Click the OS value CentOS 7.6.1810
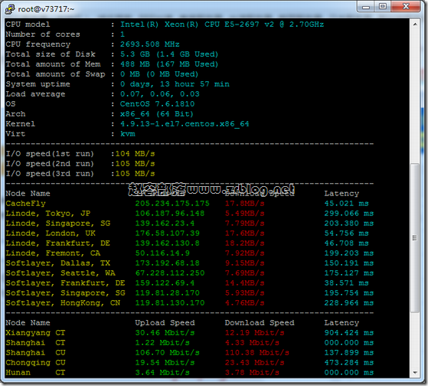 pos(157,104)
